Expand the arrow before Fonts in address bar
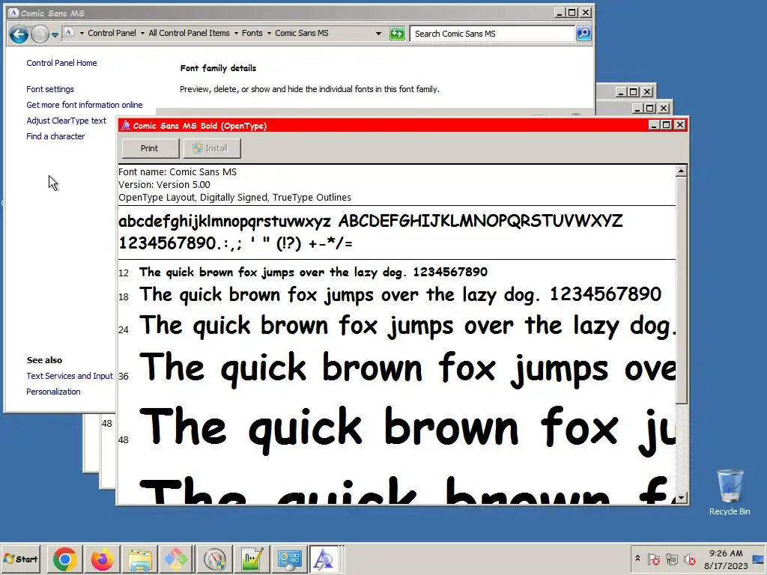The height and width of the screenshot is (575, 767). [236, 33]
